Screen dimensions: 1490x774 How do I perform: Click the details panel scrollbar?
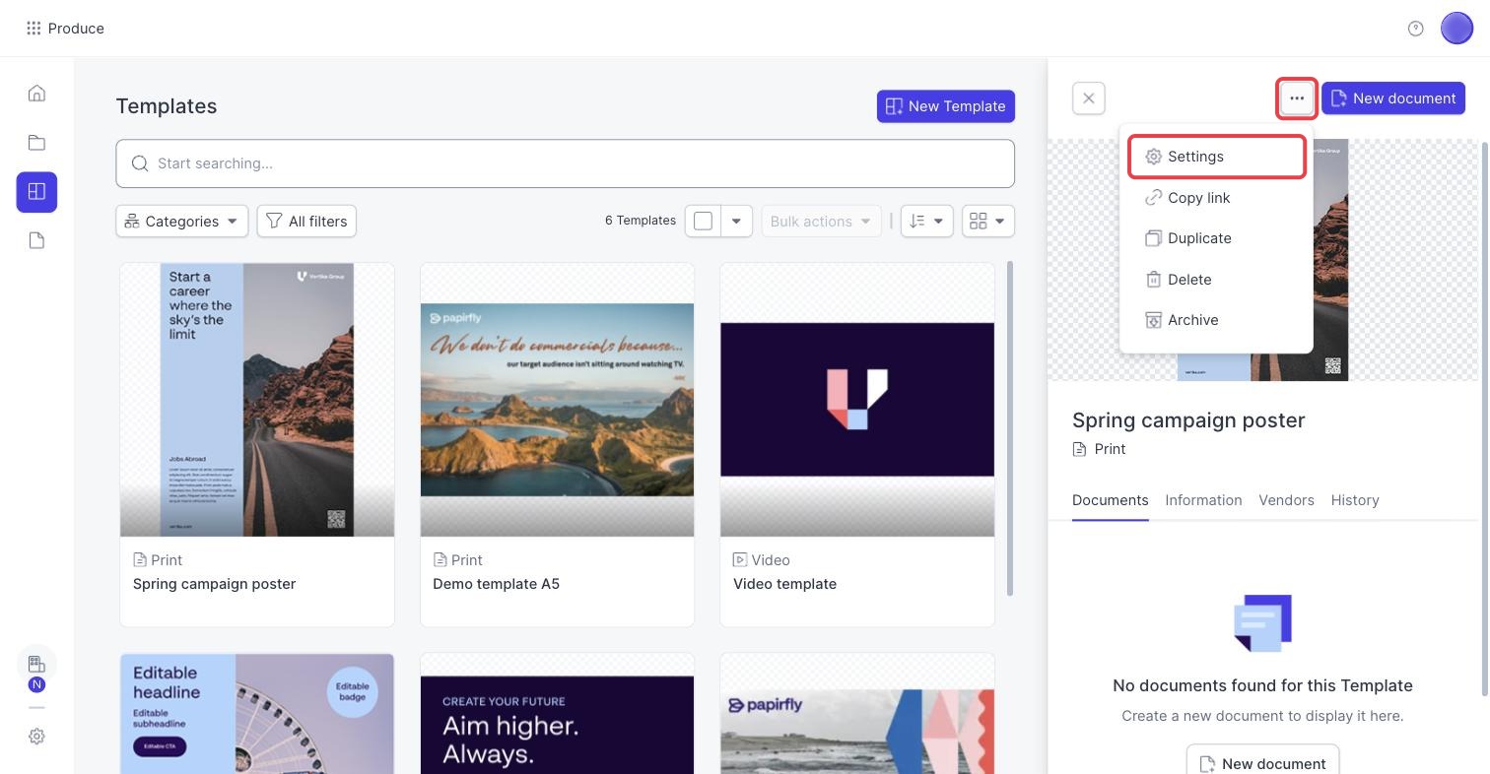point(1486,419)
